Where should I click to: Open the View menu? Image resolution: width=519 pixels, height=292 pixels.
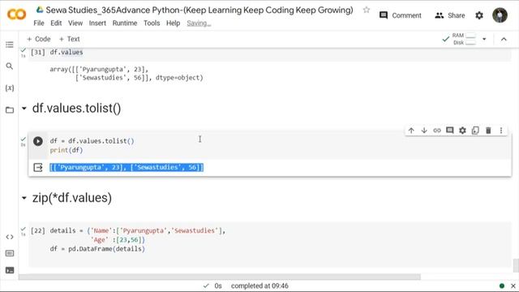click(x=75, y=24)
